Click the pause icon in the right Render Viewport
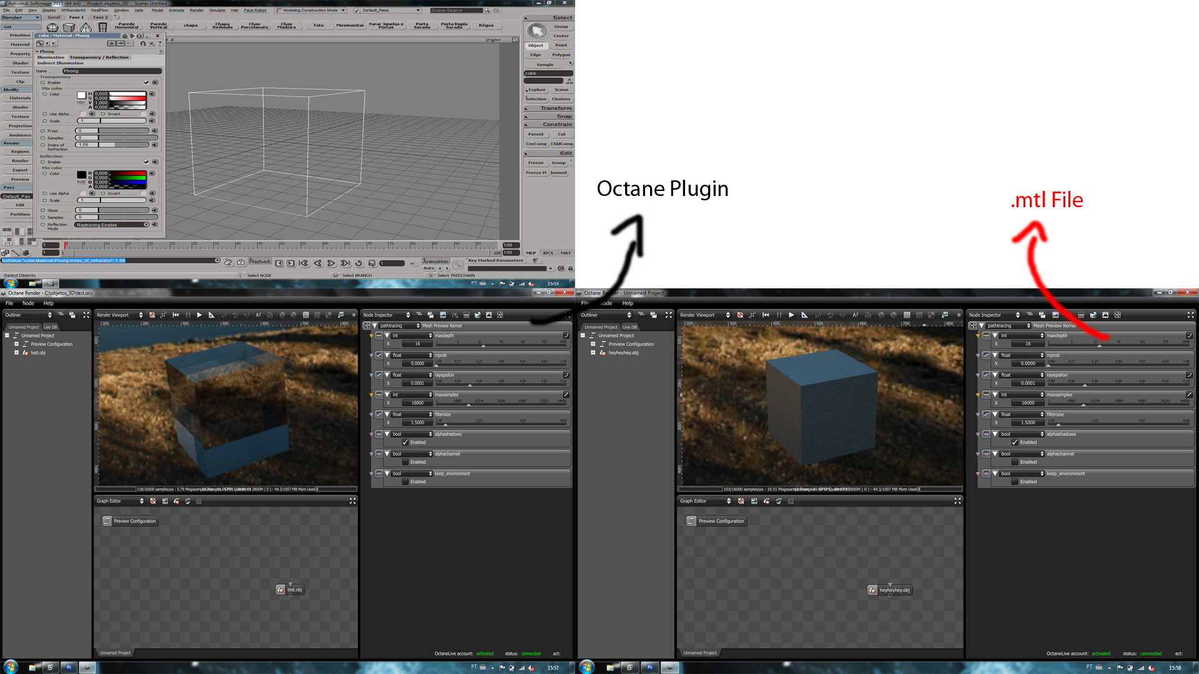1199x674 pixels. point(779,315)
